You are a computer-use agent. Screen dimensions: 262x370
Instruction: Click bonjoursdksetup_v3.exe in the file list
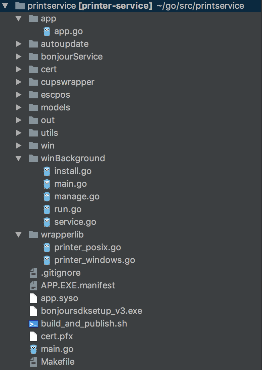point(91,311)
